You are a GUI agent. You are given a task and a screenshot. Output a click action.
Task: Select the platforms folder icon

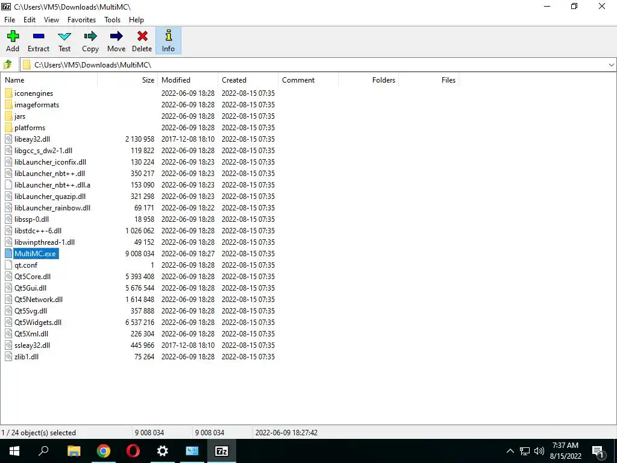8,128
